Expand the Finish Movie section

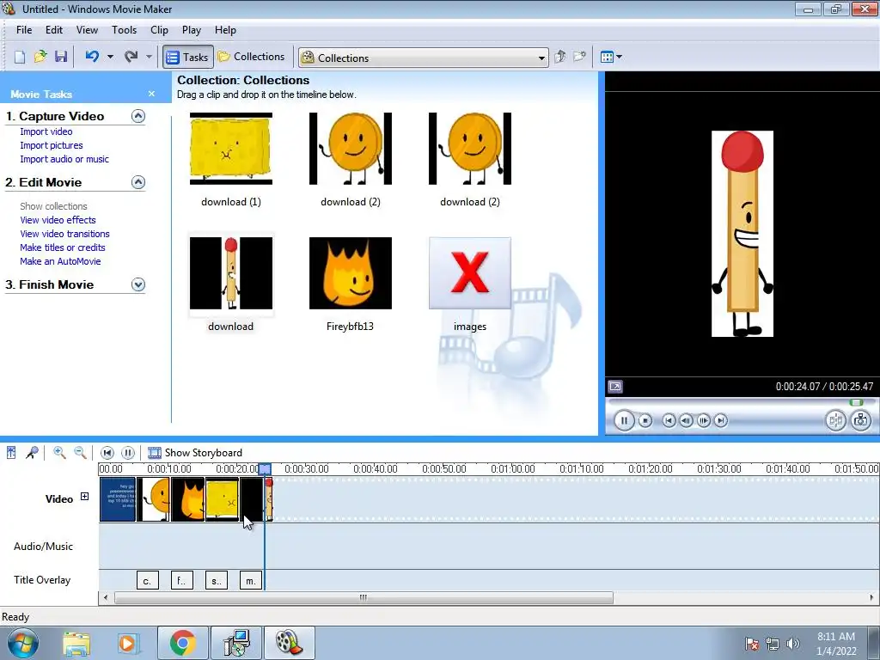pyautogui.click(x=138, y=284)
